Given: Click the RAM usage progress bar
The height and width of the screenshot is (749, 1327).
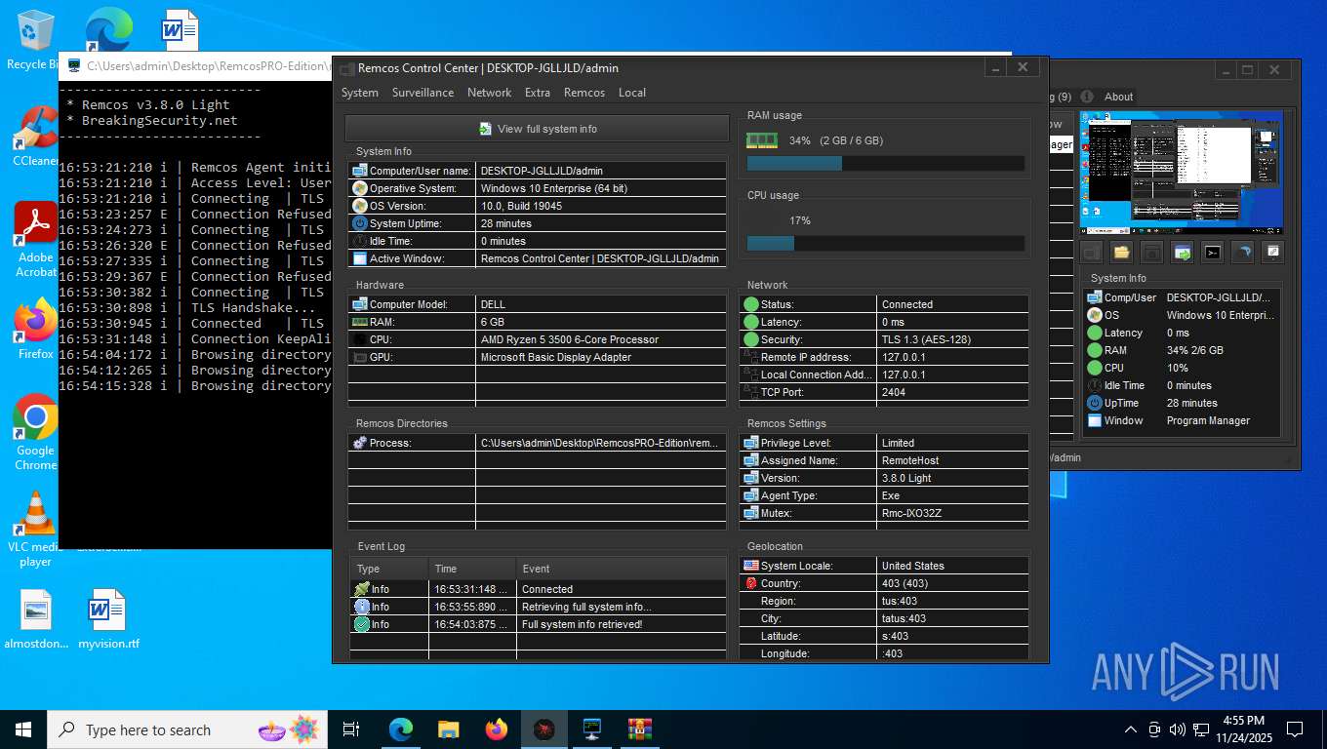Looking at the screenshot, I should (885, 164).
